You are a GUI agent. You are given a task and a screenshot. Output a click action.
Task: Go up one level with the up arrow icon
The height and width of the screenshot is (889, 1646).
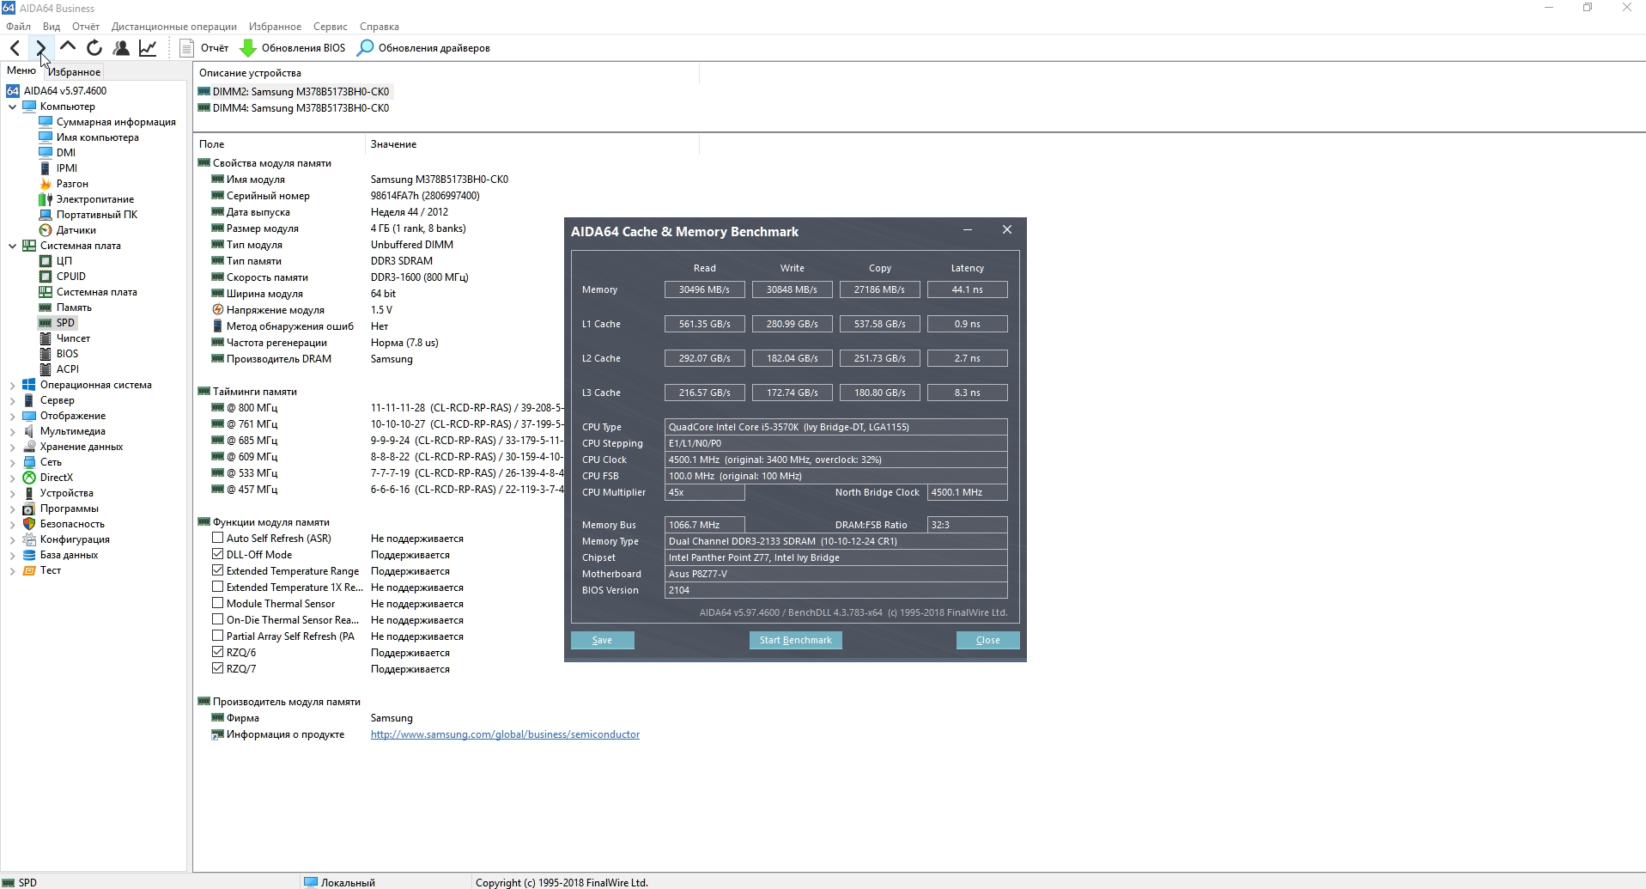coord(68,48)
